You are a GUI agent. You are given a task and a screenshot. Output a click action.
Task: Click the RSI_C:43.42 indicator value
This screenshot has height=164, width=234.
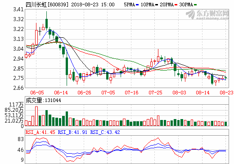[105, 132]
